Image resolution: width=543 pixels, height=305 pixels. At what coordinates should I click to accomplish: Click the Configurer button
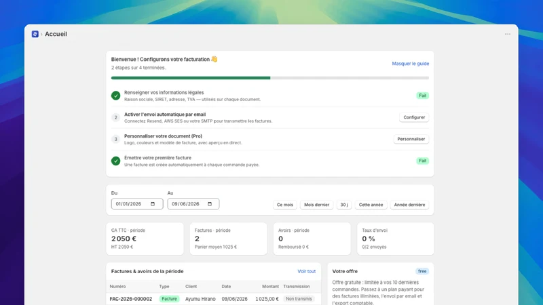click(414, 117)
